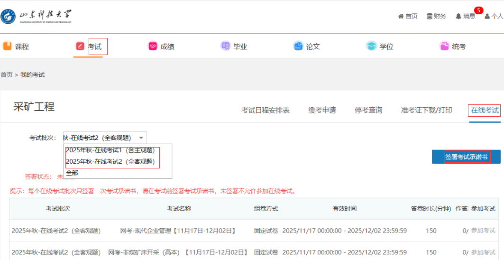Click the purple 毕业 graduation icon
The width and height of the screenshot is (504, 260).
click(x=225, y=46)
